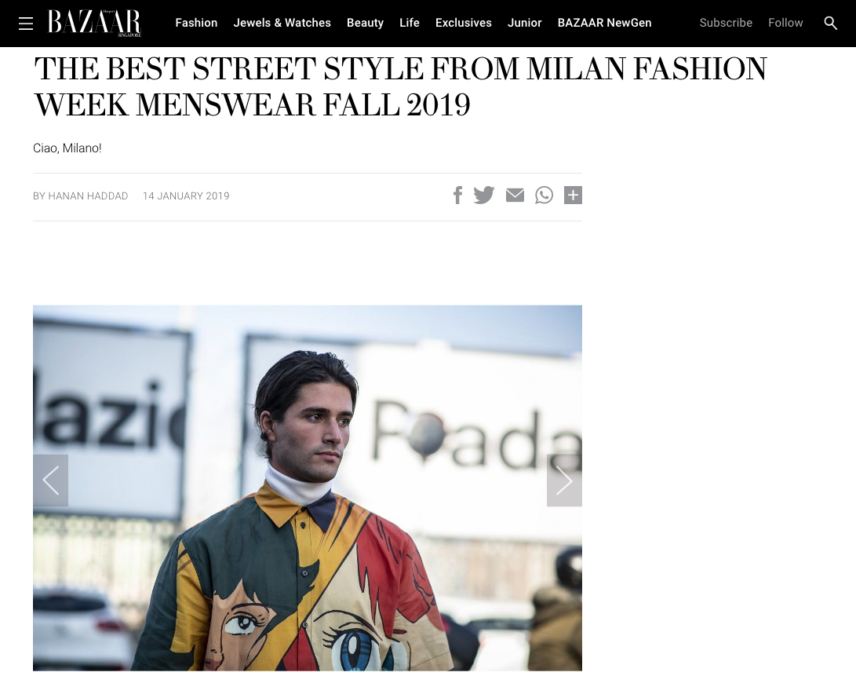Viewport: 856px width, 676px height.
Task: Click the Follow link
Action: pyautogui.click(x=785, y=23)
